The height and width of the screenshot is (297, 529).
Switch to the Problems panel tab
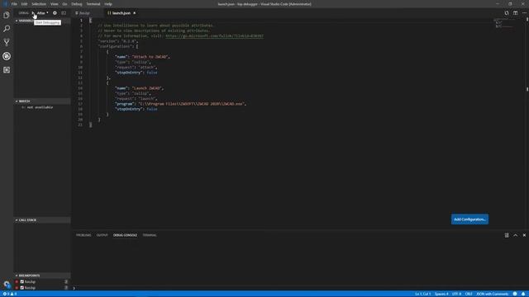click(83, 235)
